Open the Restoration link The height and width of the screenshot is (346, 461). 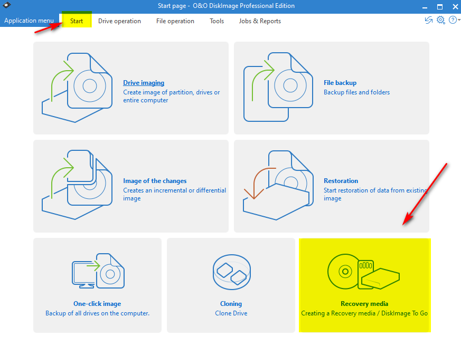(x=341, y=181)
